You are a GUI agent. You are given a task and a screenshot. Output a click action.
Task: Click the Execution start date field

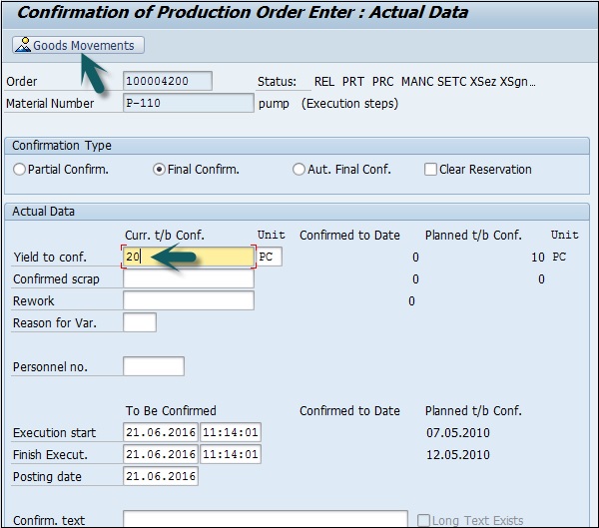pyautogui.click(x=160, y=433)
